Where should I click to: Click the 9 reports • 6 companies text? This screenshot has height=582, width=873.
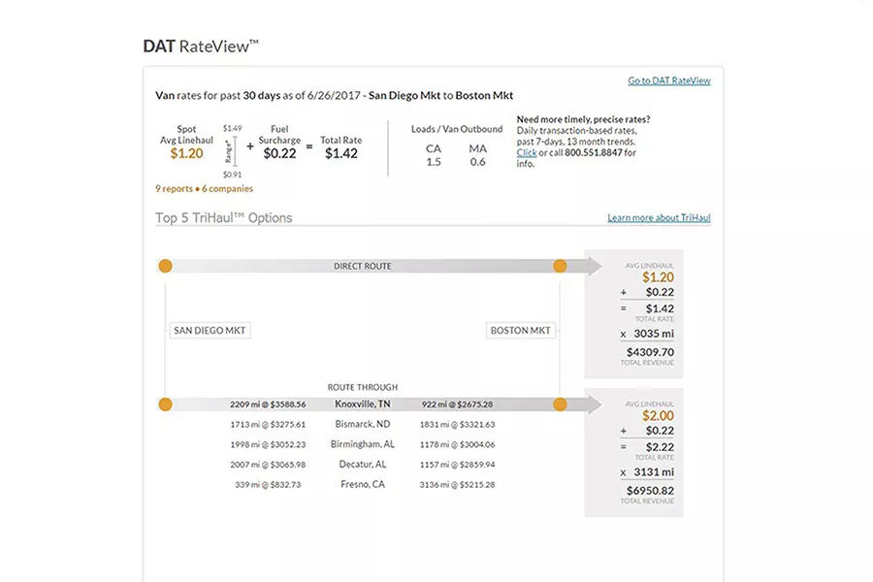[x=205, y=189]
